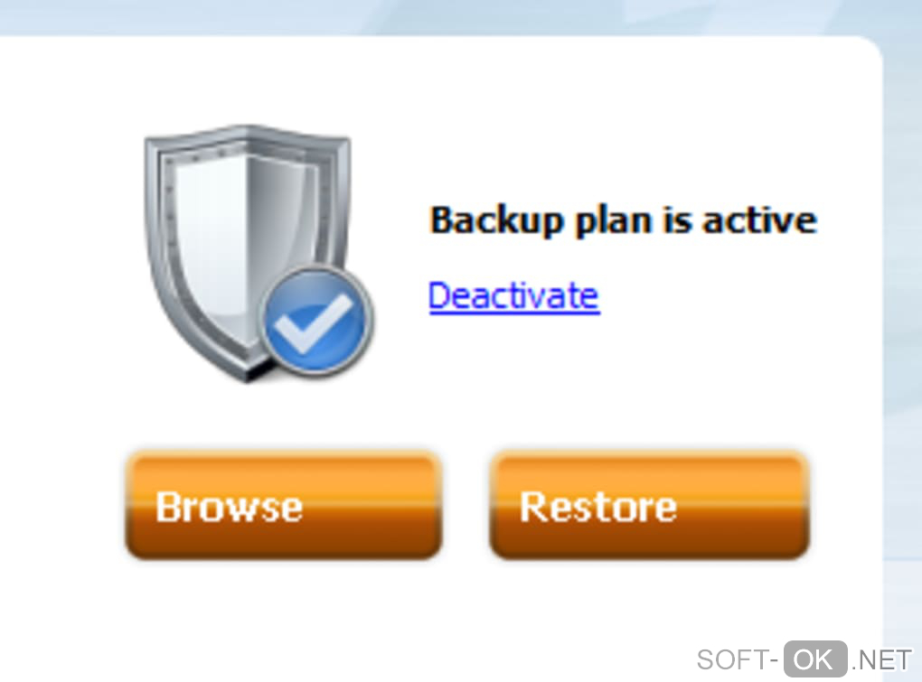This screenshot has width=922, height=682.
Task: Click the "SOFT-" text of the watermark
Action: point(738,660)
